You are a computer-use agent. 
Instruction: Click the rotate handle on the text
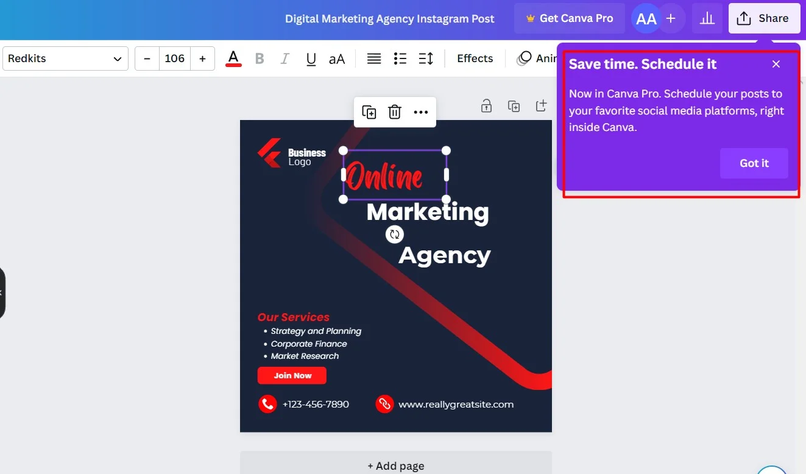pos(395,234)
